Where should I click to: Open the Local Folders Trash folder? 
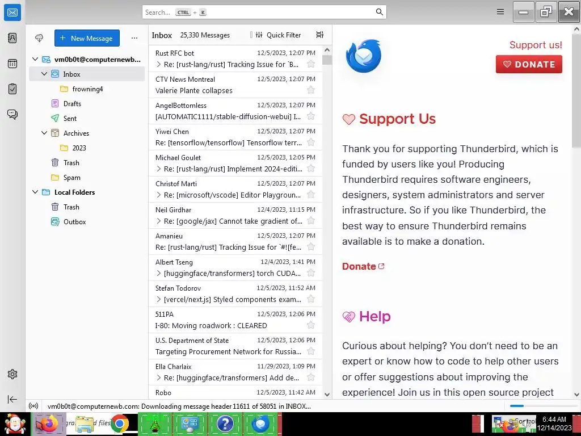[x=87, y=207]
